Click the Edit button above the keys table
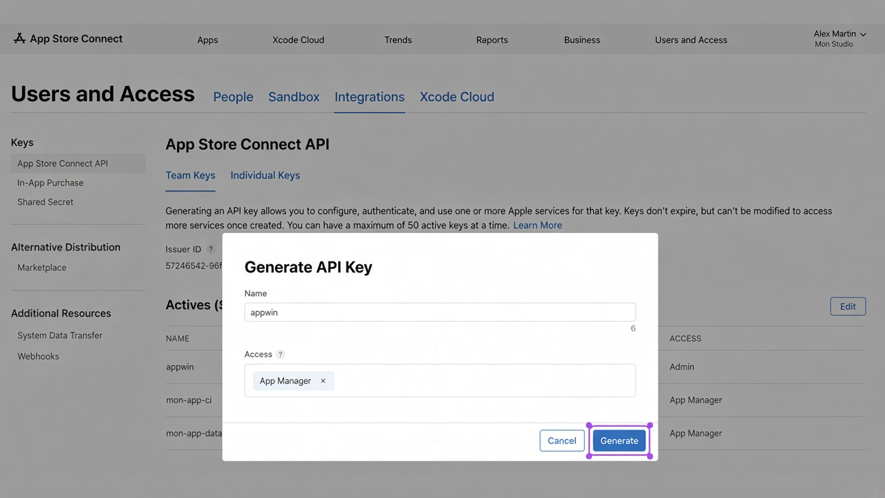The height and width of the screenshot is (498, 885). (x=848, y=306)
